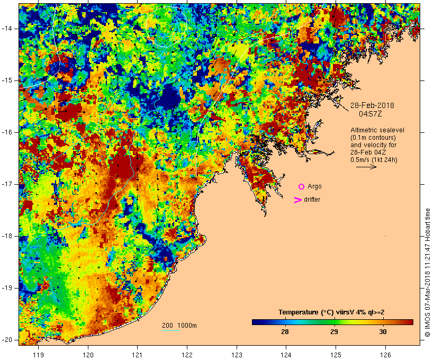Viewport: 434px width, 360px height.
Task: Click the '28-Feb 04Z' caption line
Action: pos(368,152)
